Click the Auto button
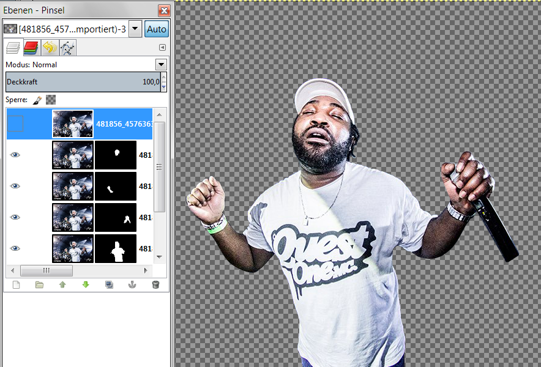 (157, 29)
